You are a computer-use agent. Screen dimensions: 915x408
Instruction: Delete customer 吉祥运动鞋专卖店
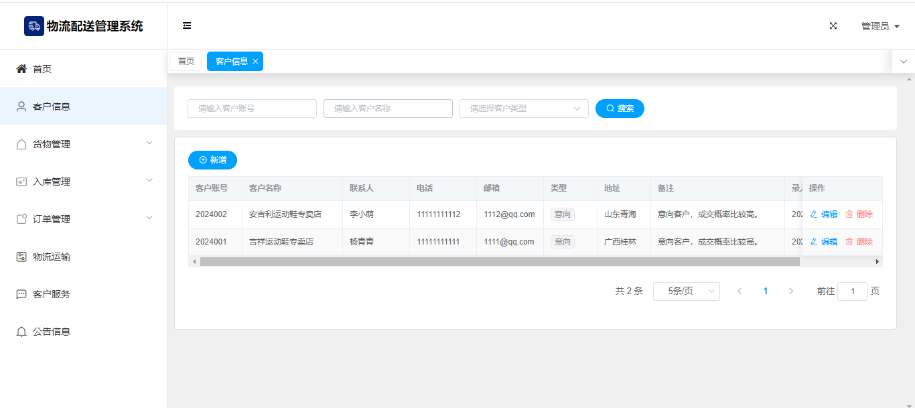tap(859, 242)
